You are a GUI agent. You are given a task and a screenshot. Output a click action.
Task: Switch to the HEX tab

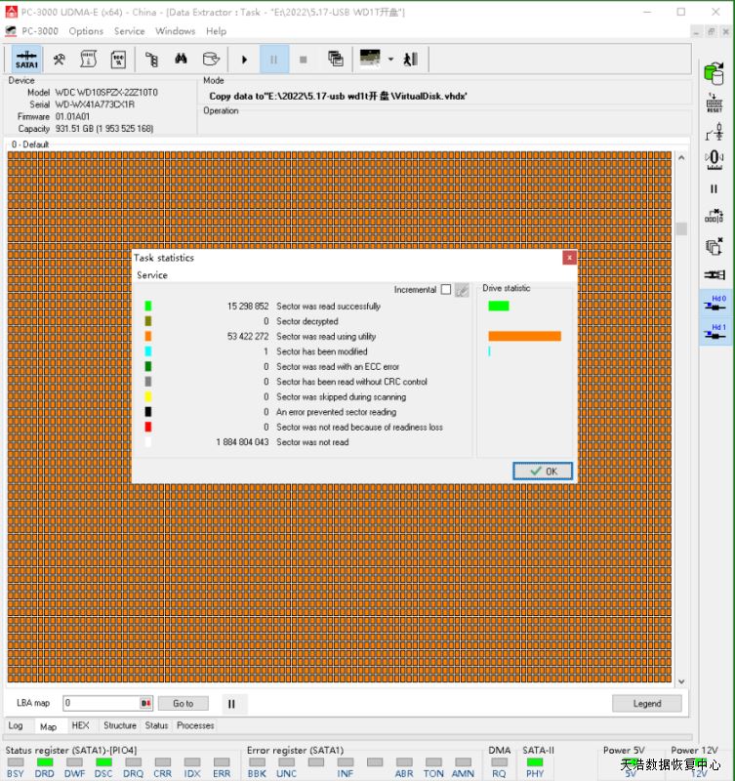[x=80, y=725]
